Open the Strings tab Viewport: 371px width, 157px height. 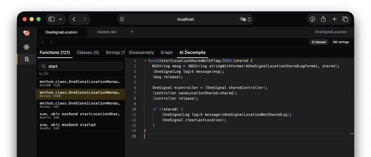point(115,53)
